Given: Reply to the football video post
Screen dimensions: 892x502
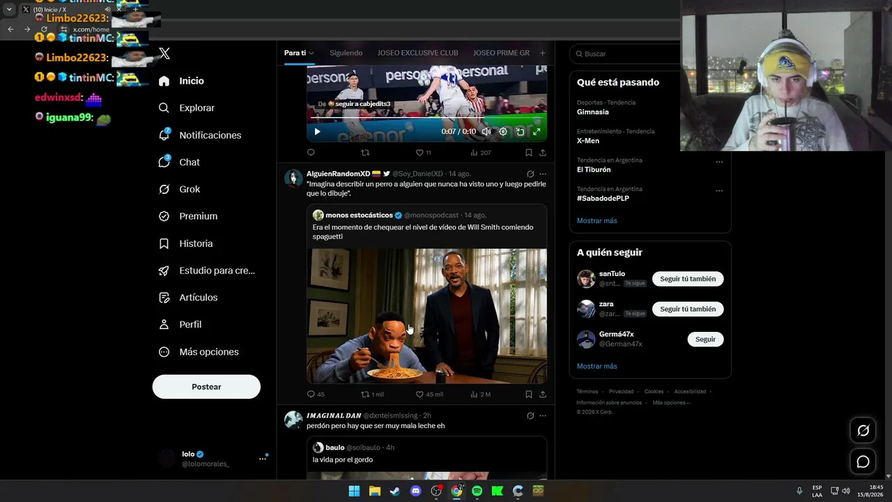Looking at the screenshot, I should [311, 153].
